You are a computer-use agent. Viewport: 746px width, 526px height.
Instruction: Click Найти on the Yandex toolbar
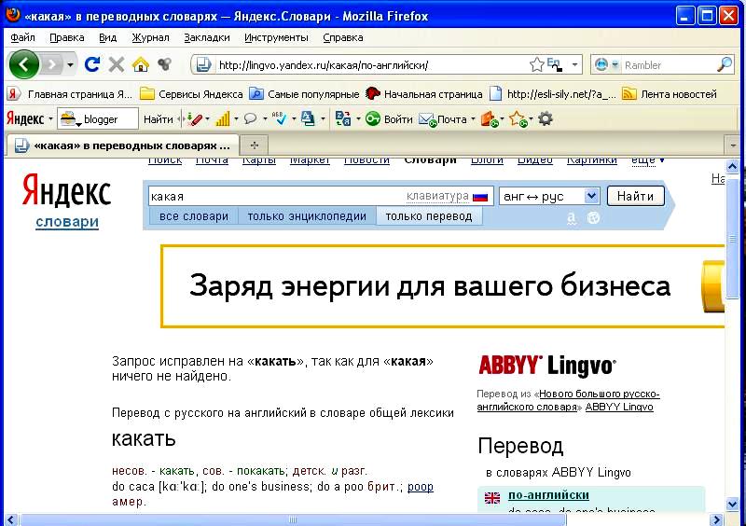point(159,119)
